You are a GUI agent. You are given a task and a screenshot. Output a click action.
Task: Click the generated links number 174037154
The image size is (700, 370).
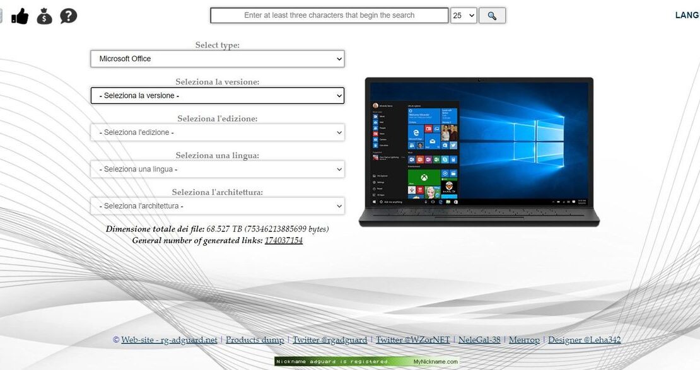pos(284,241)
